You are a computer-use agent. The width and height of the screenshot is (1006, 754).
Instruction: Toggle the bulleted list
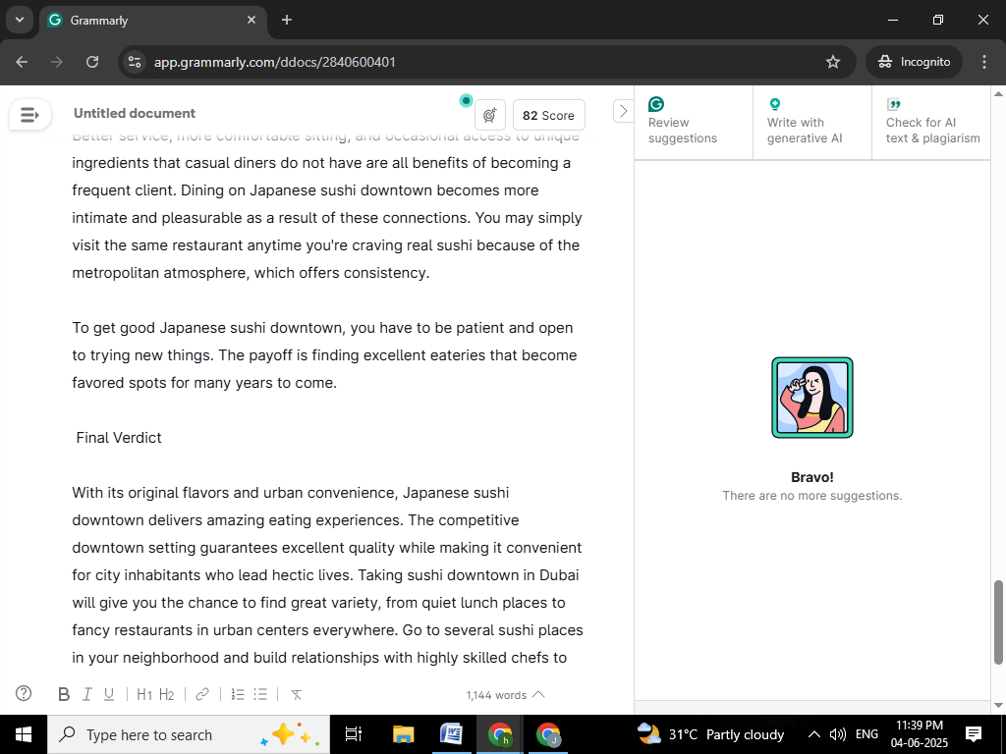point(259,694)
